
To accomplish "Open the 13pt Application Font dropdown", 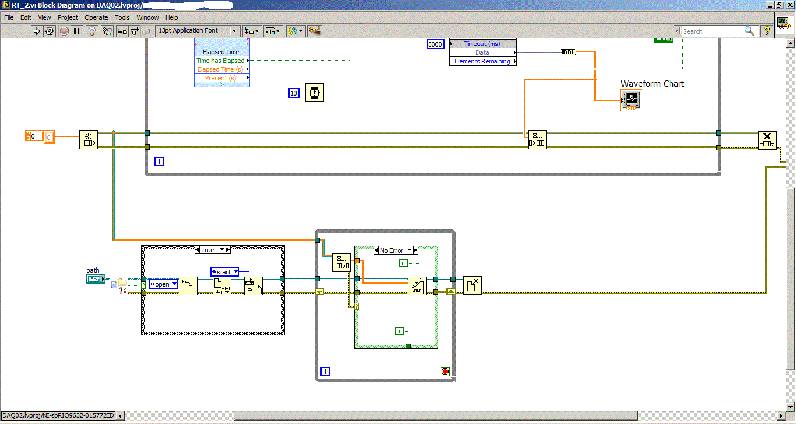I will tap(198, 31).
